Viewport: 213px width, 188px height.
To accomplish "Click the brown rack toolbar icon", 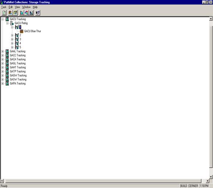I will (10, 13).
